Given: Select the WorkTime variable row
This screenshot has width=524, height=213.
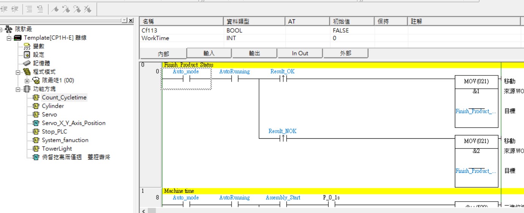Looking at the screenshot, I should 155,38.
